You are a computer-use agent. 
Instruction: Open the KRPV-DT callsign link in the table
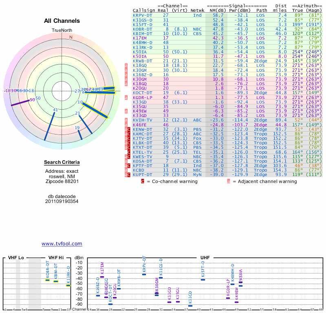[142, 15]
